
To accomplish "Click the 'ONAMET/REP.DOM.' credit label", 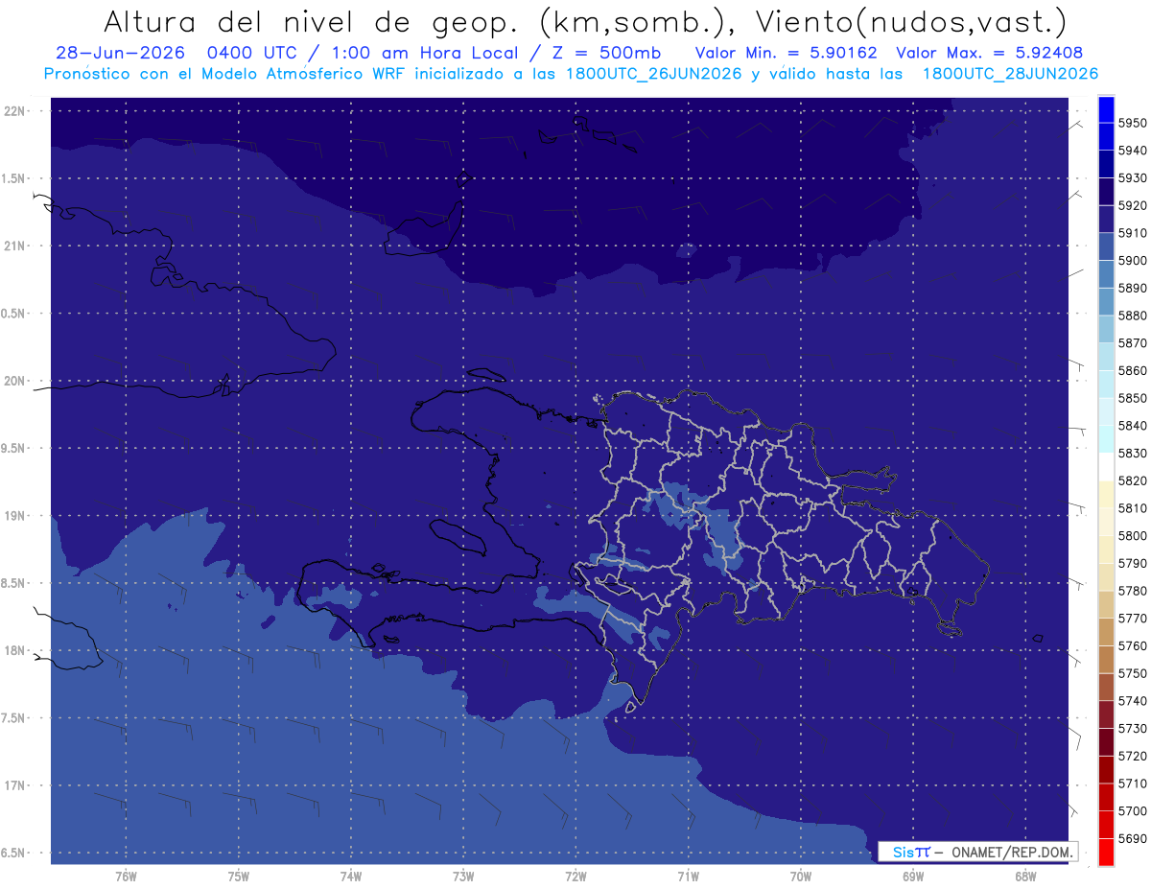I will (x=1011, y=852).
